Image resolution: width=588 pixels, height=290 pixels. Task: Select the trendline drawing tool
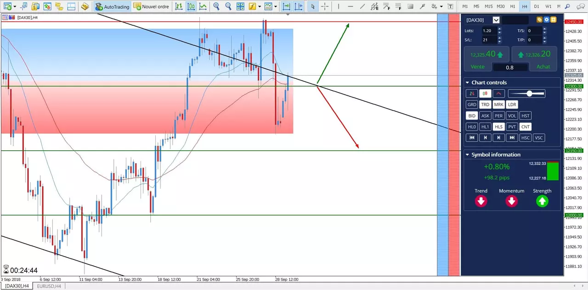point(362,6)
